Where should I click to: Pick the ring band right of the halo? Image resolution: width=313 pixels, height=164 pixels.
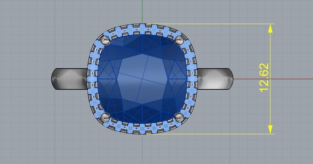click(x=215, y=79)
